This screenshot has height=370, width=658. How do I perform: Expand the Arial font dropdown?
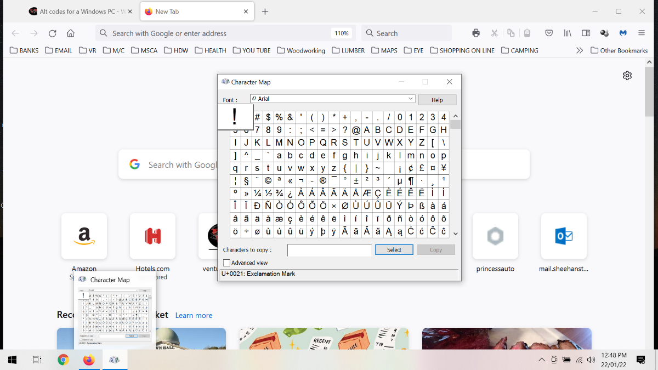tap(411, 99)
